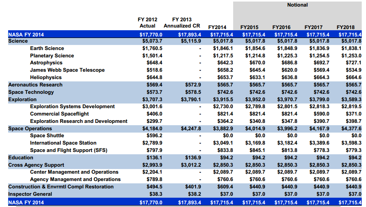Select Center Management and Operations label
366x207 pixels.
74,172
